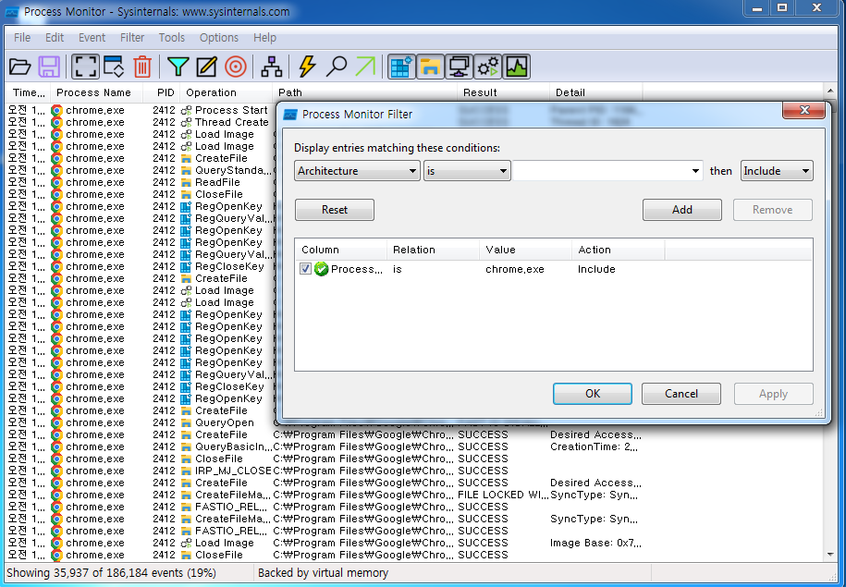Open the Event menu
The width and height of the screenshot is (846, 587).
[x=92, y=37]
